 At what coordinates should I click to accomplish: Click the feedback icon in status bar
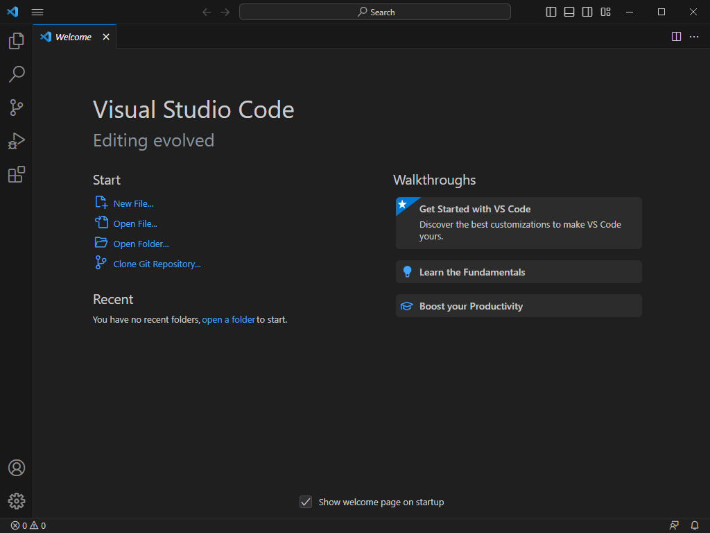coord(674,526)
